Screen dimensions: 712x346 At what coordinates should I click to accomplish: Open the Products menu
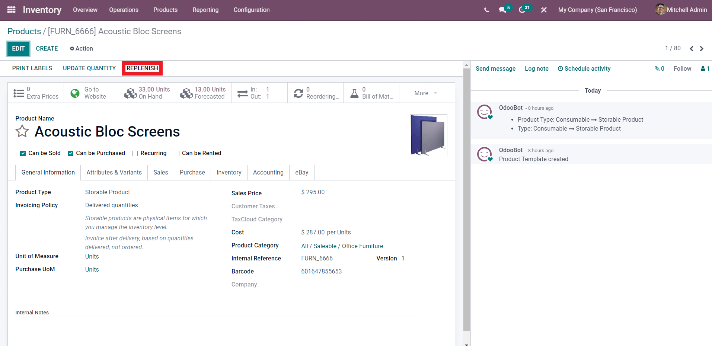[165, 10]
